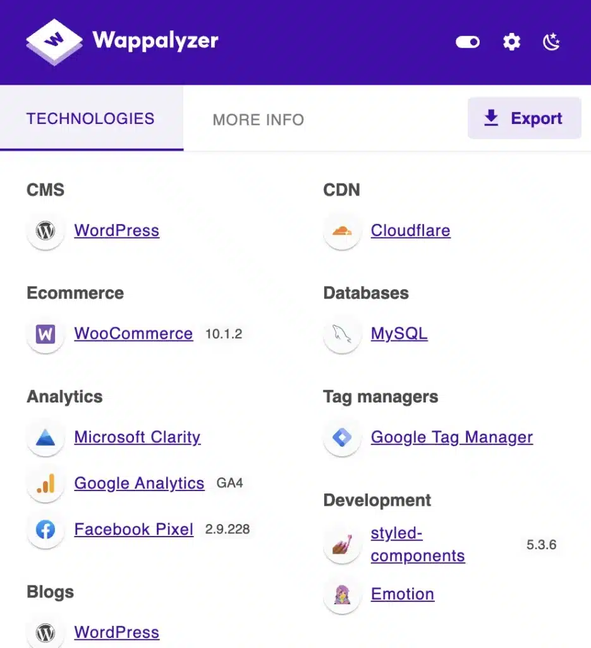Click the Google Analytics icon
This screenshot has width=591, height=648.
point(46,483)
